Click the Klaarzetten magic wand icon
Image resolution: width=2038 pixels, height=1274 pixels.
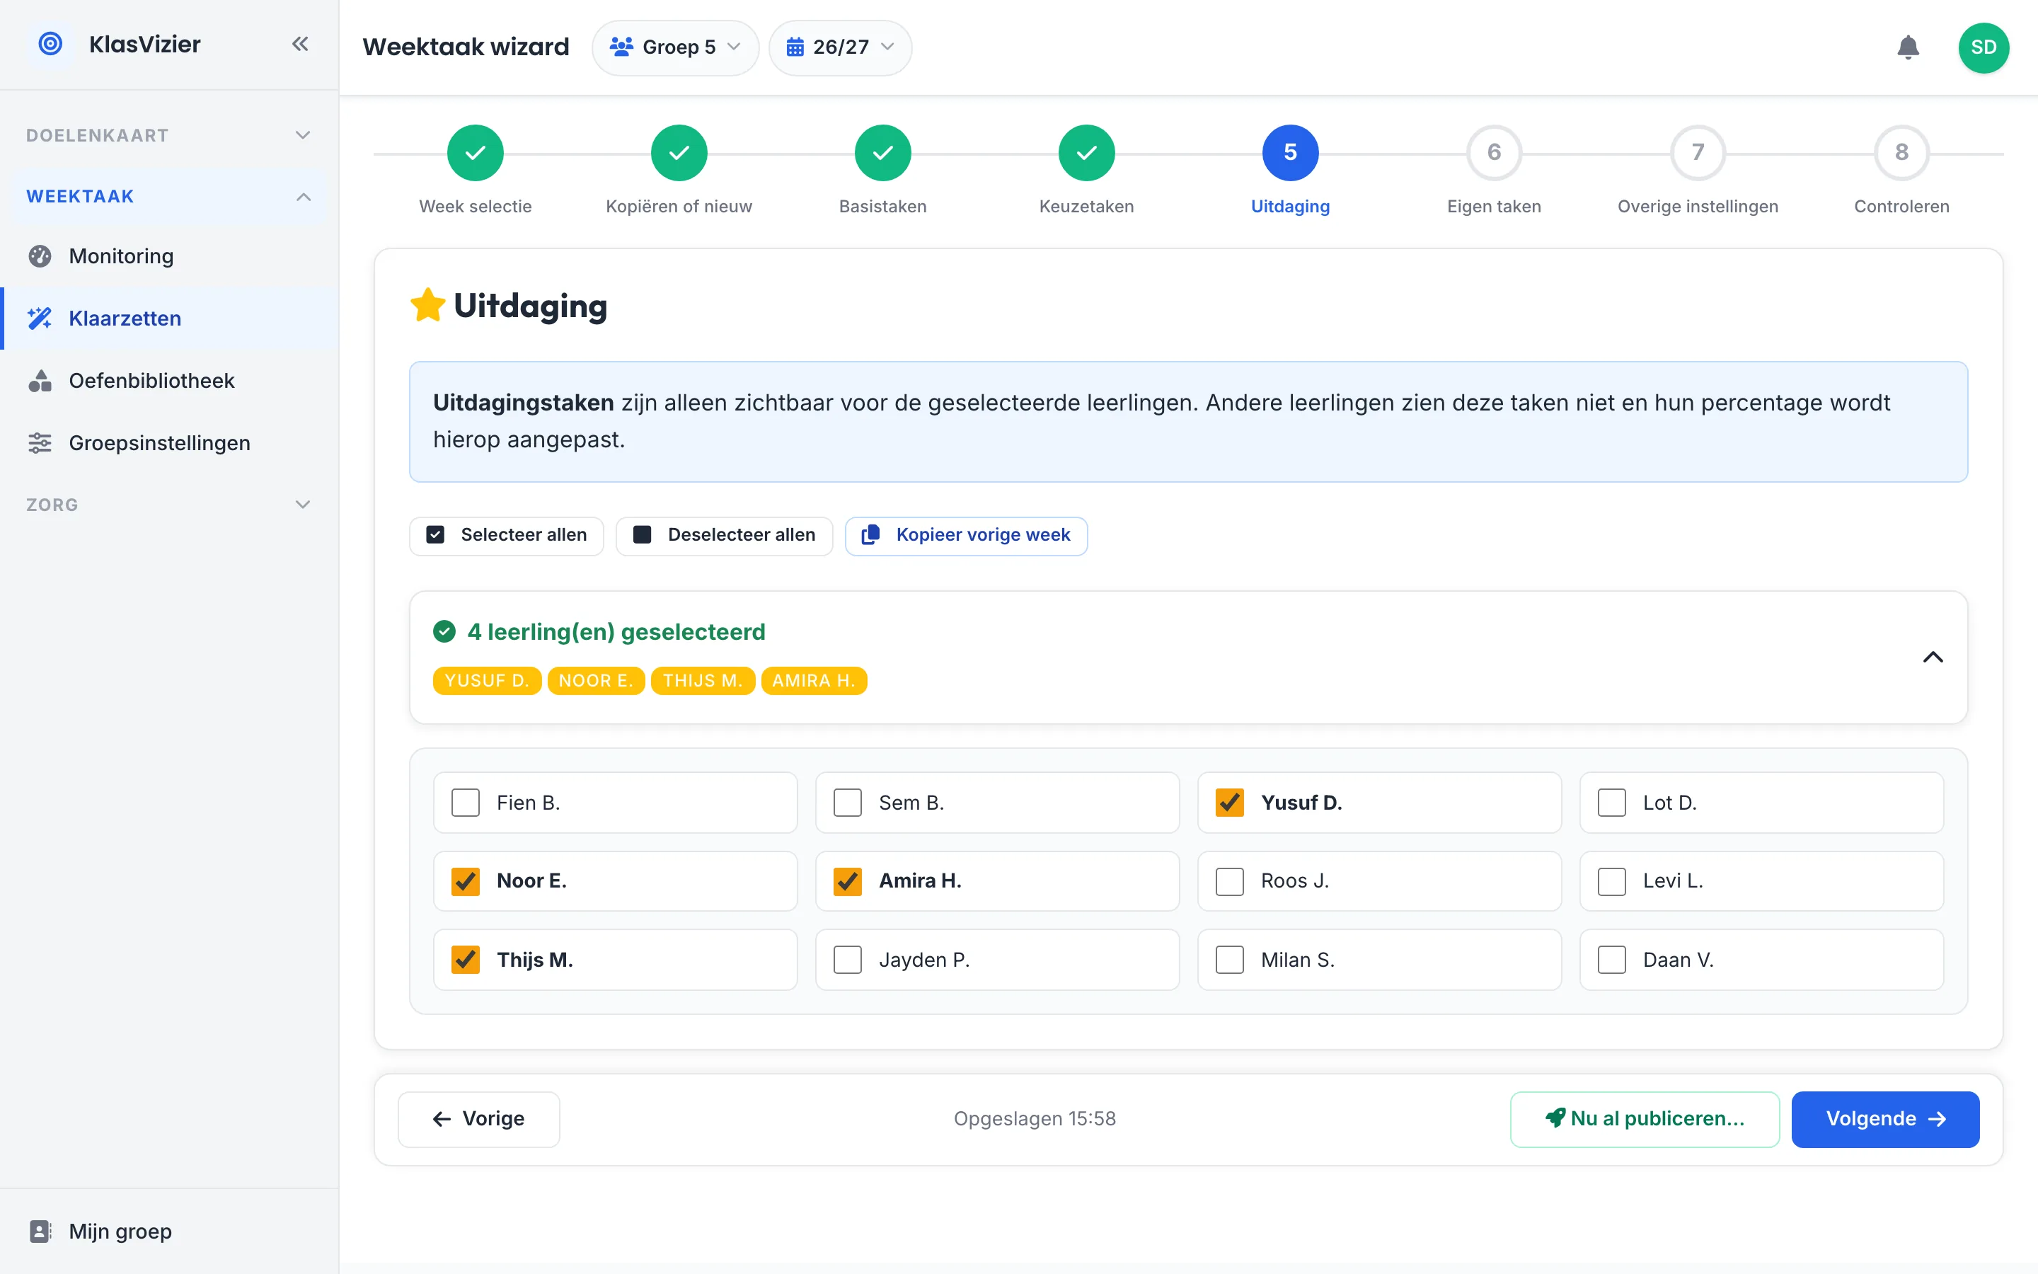pos(40,318)
